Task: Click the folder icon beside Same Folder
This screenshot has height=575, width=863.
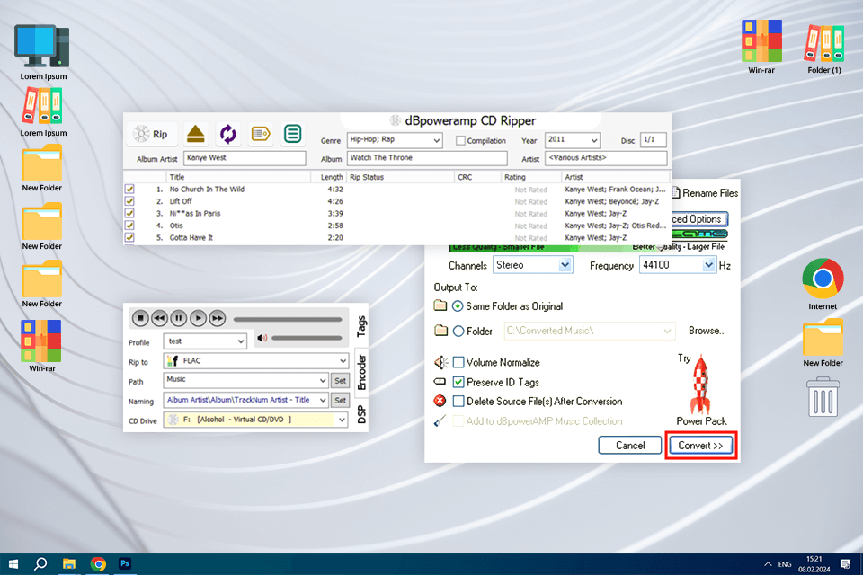Action: pos(440,305)
